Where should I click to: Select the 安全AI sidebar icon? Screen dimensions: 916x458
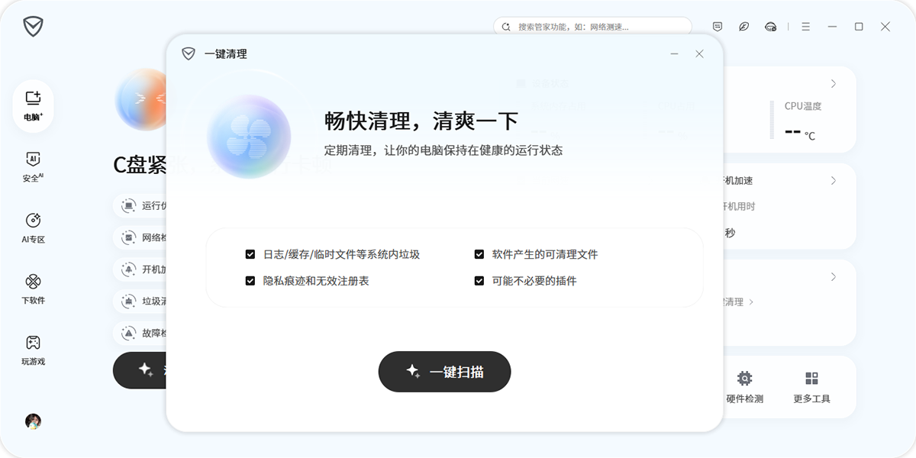[x=32, y=164]
